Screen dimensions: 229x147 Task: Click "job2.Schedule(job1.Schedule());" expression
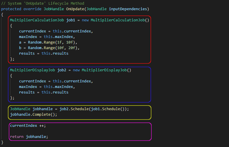94,109
